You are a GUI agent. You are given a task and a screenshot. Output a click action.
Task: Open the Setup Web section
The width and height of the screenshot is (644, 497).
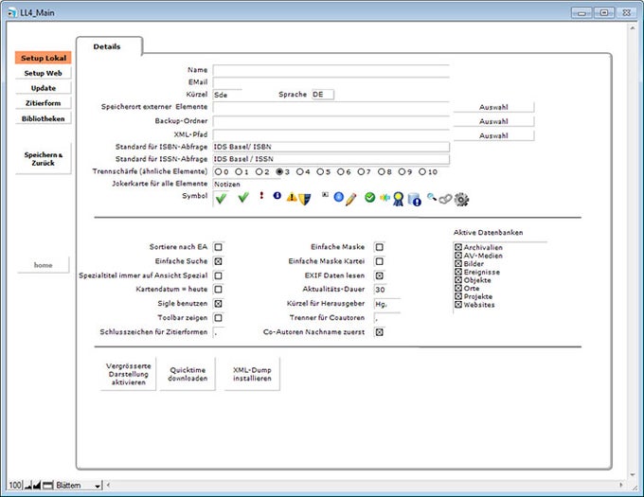click(44, 73)
